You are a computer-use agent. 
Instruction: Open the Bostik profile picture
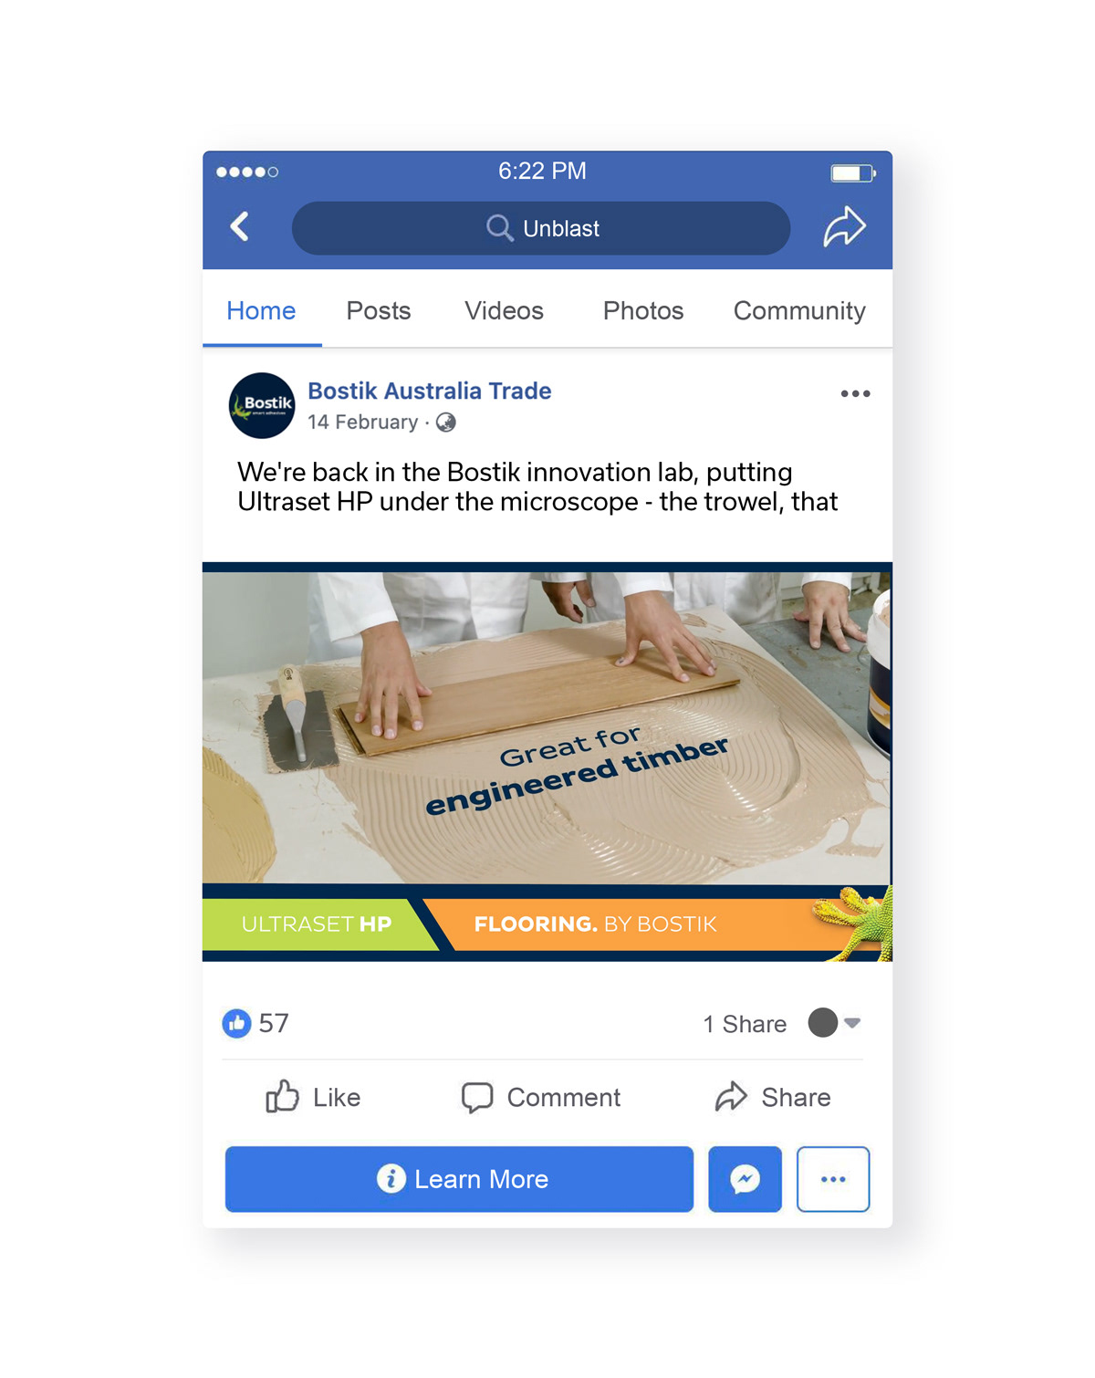pyautogui.click(x=262, y=405)
